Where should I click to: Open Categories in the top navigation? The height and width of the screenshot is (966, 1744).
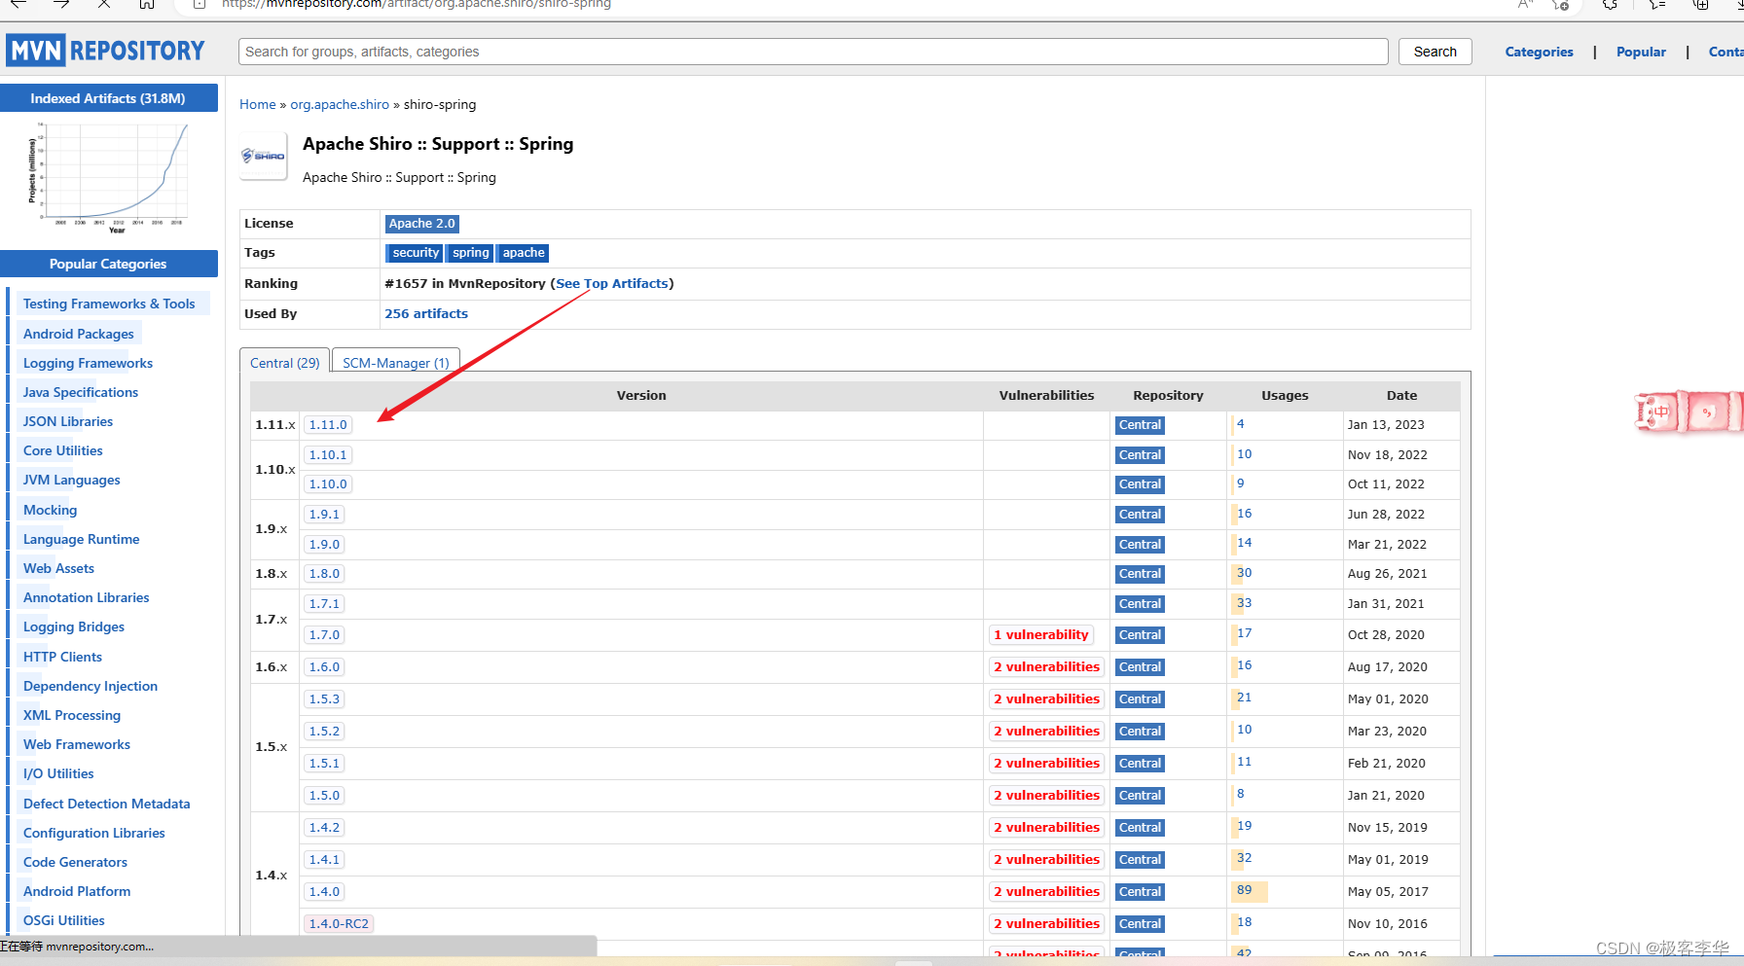(x=1539, y=52)
